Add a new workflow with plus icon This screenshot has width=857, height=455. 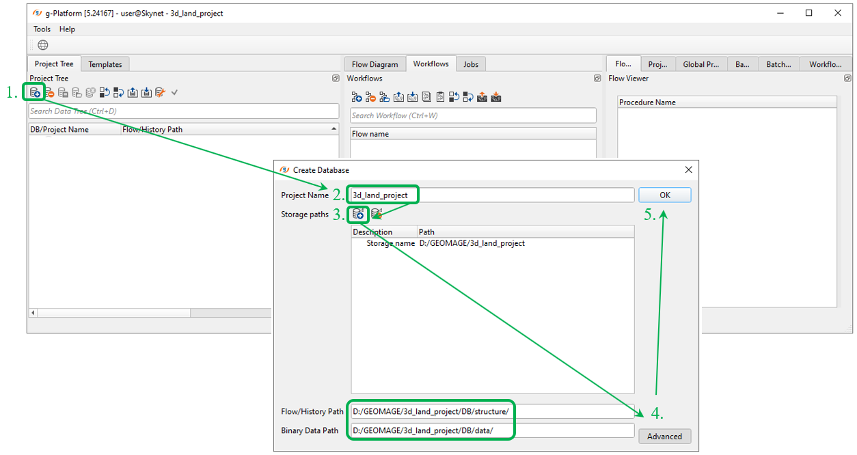[356, 97]
